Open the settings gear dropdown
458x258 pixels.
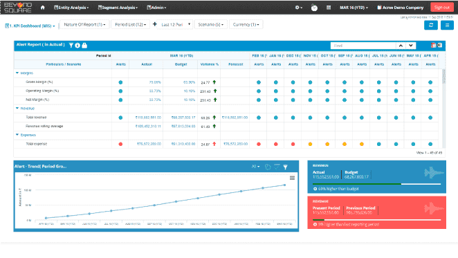tap(298, 8)
